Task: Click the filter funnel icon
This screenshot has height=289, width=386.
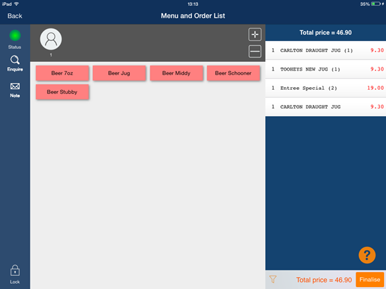Action: (x=273, y=279)
